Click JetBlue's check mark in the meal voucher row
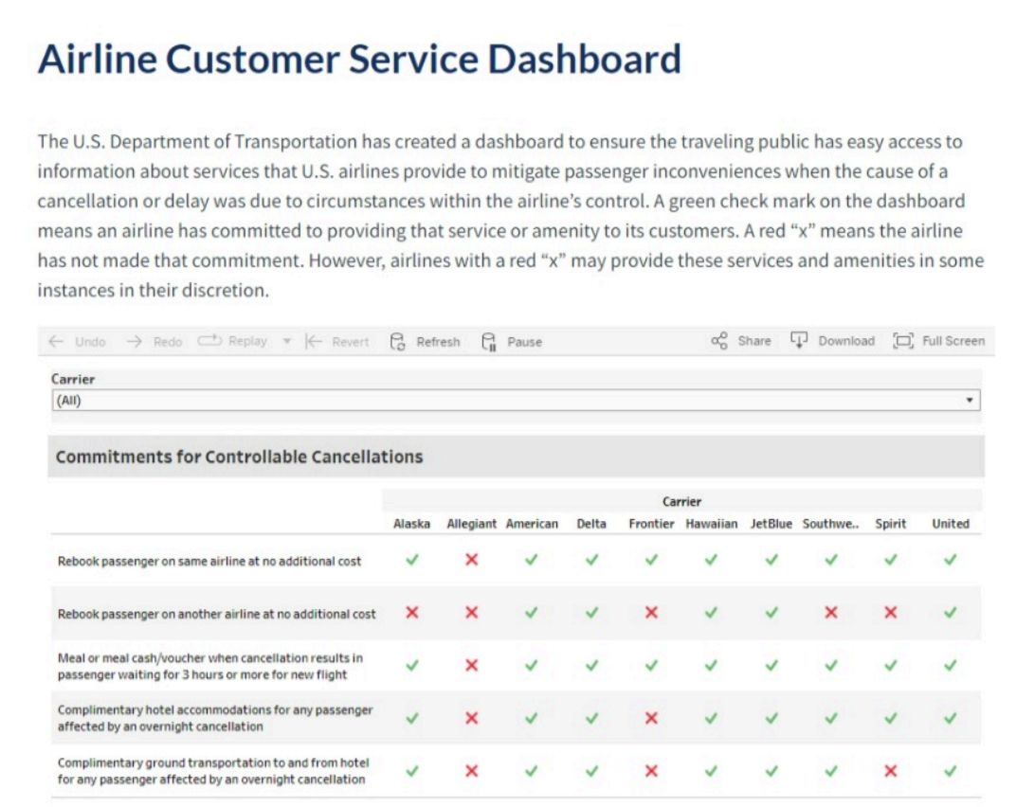 pos(771,666)
